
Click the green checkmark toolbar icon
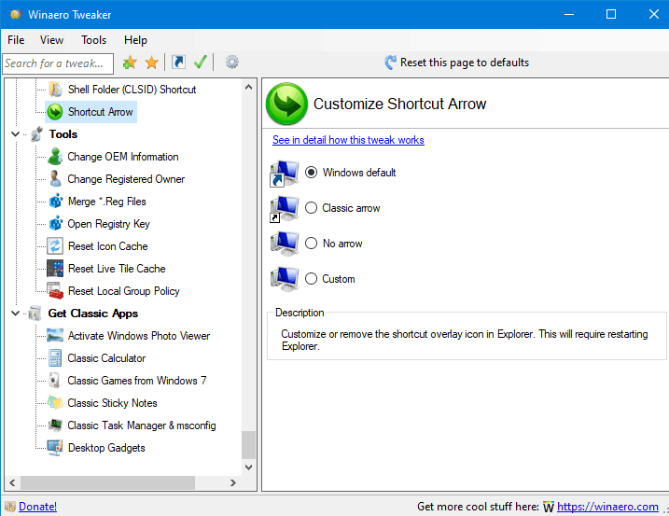click(200, 63)
